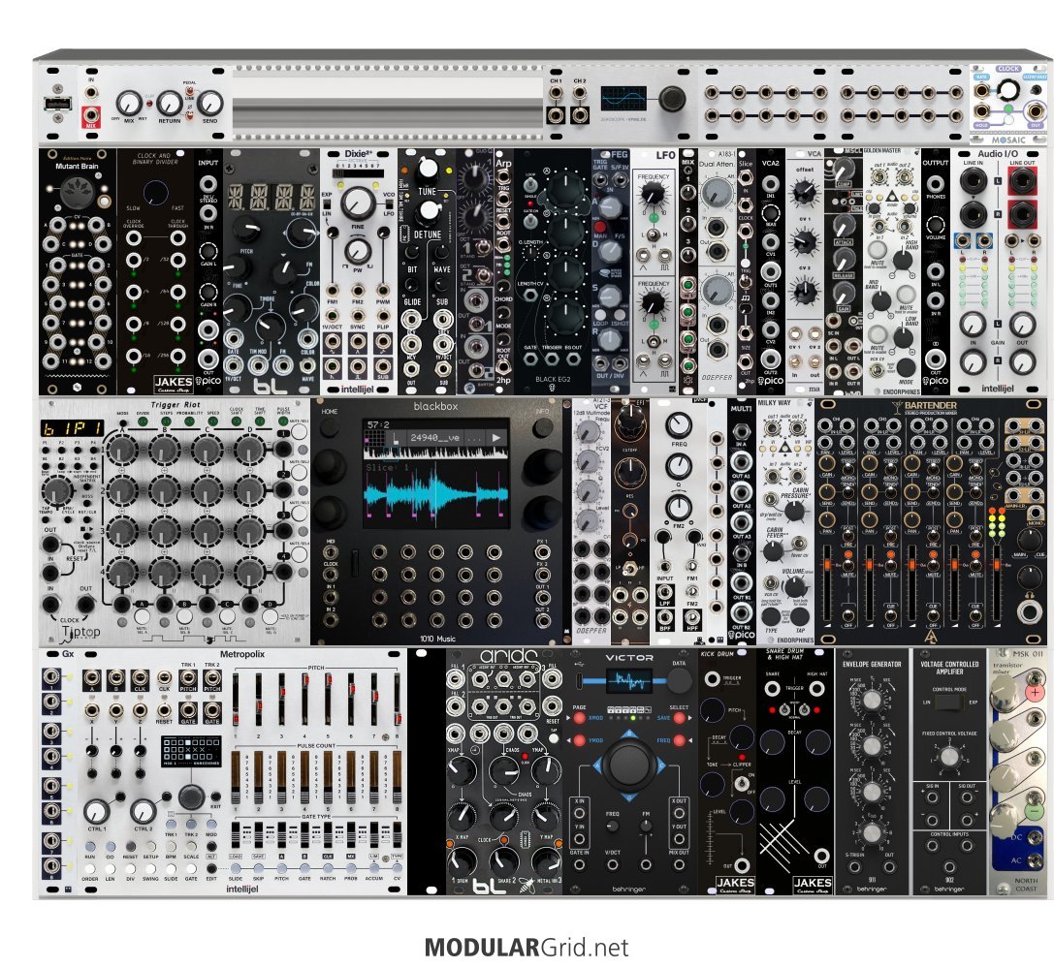Click Metropolix pulse count slider 8
1054x968 pixels.
tap(398, 777)
